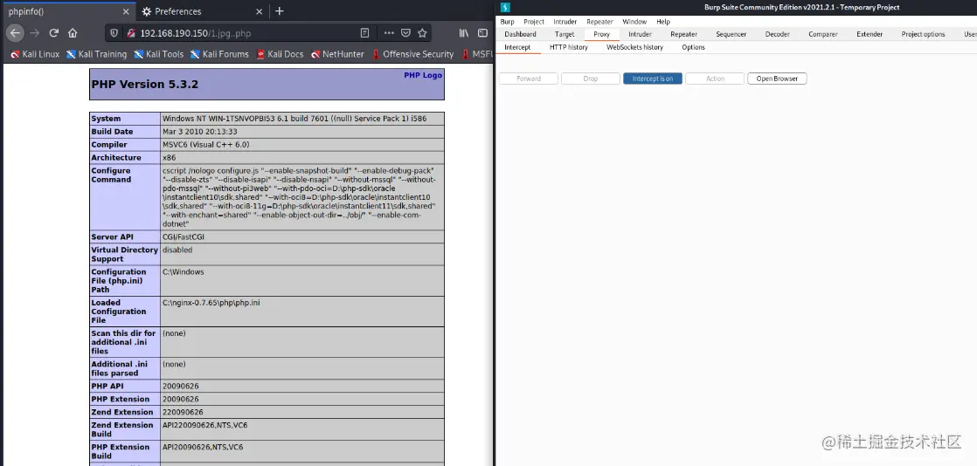Viewport: 977px width, 466px height.
Task: Click the Save to Pocket icon
Action: click(x=405, y=33)
